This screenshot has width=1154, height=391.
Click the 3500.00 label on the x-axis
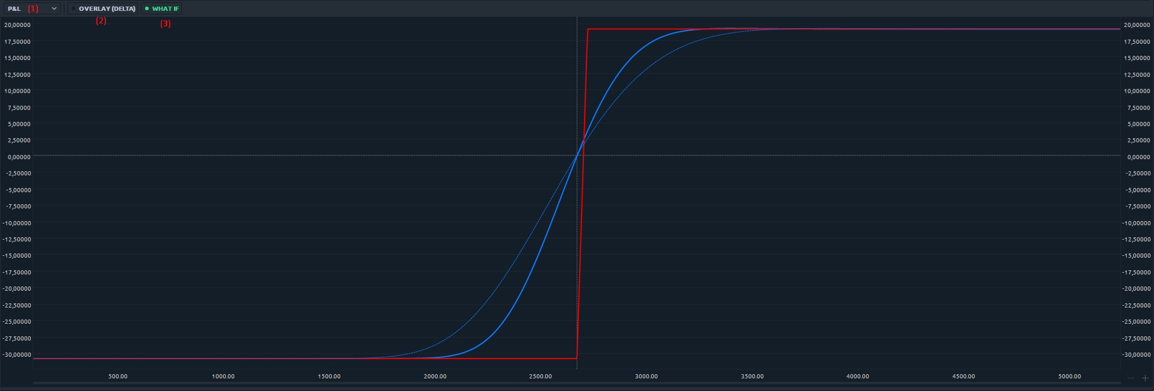752,377
